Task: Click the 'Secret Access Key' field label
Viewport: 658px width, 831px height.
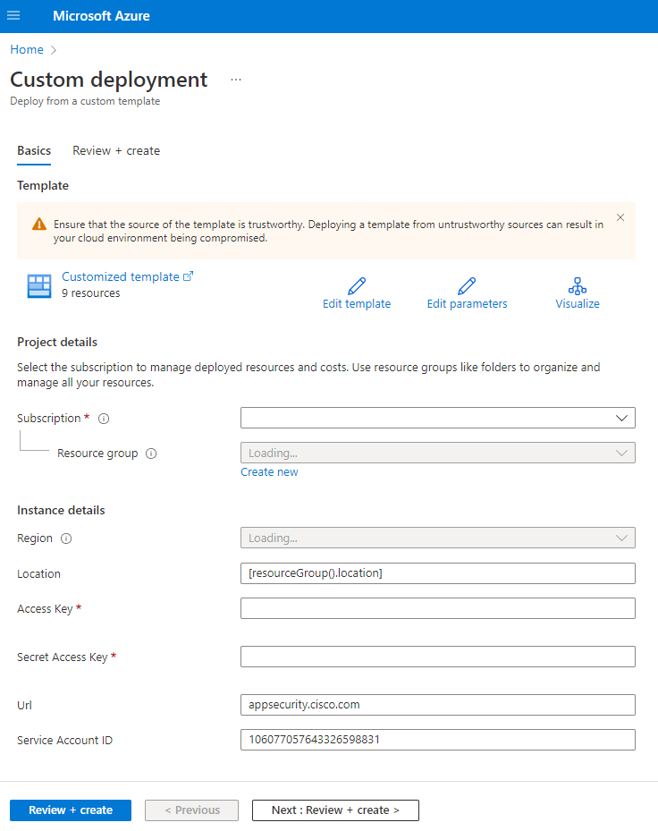Action: pyautogui.click(x=63, y=657)
